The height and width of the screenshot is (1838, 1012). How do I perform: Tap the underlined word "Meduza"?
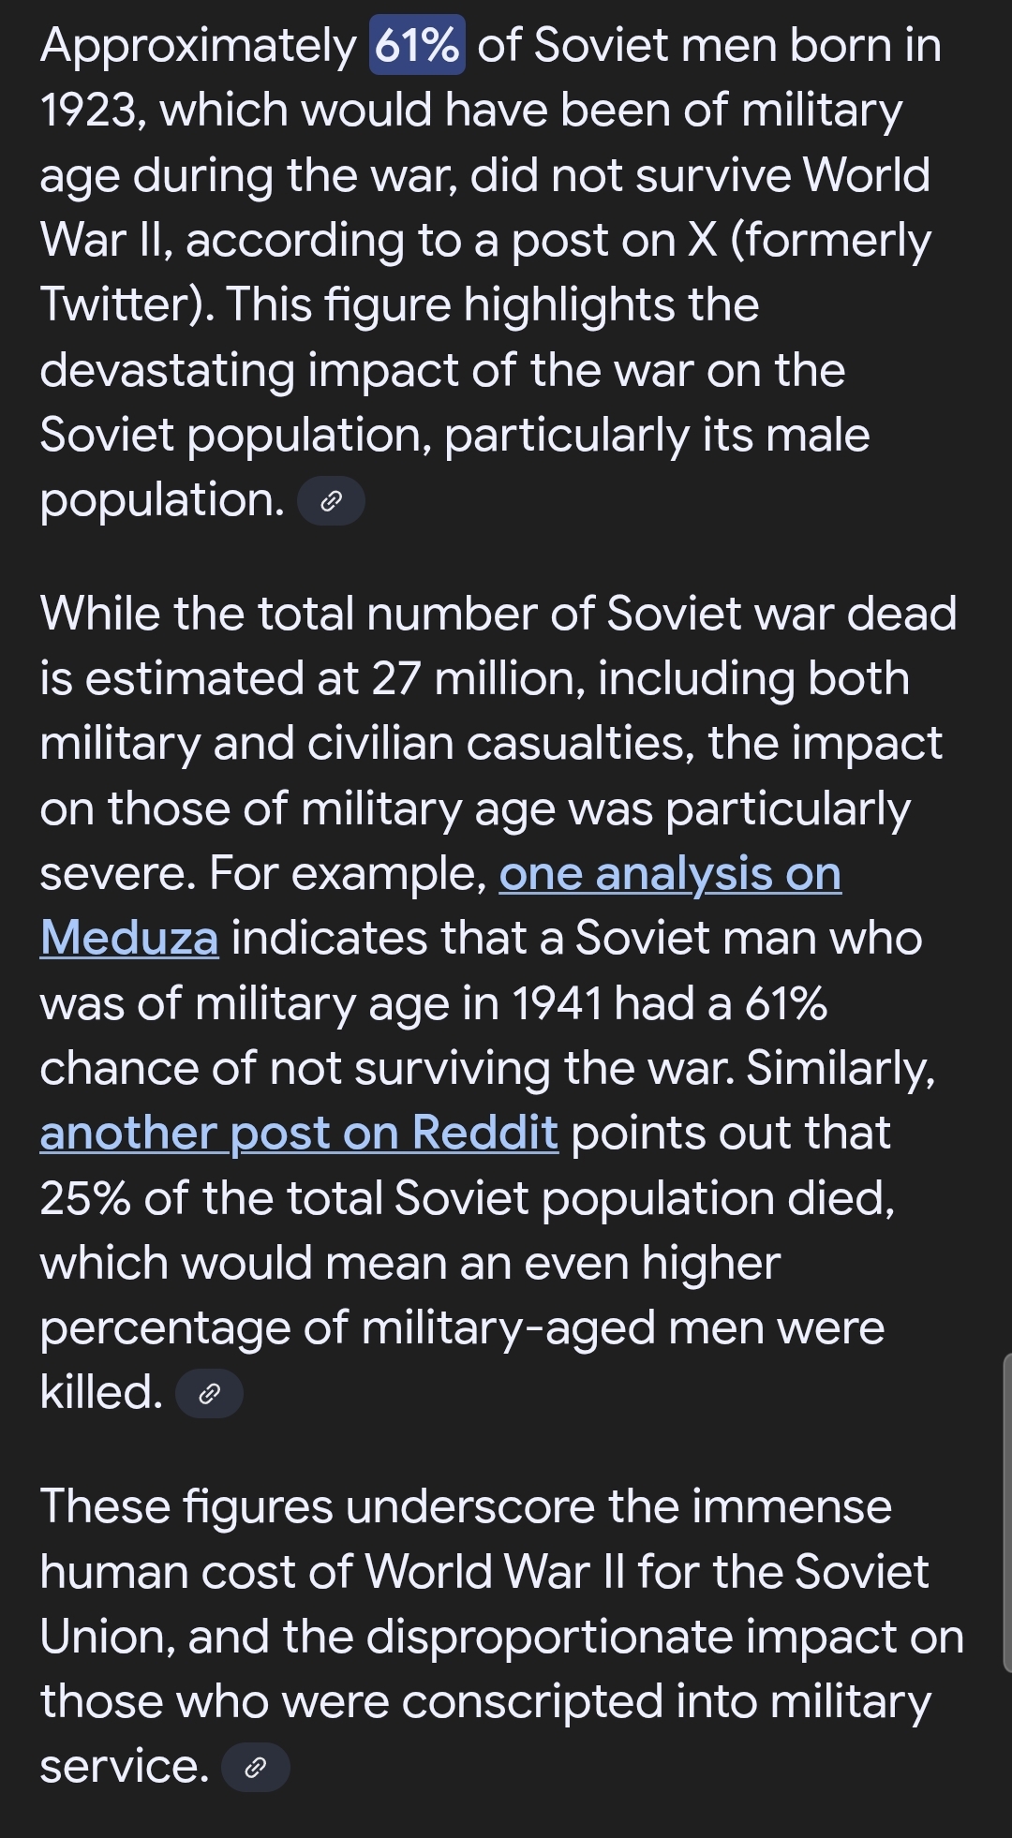(x=129, y=939)
